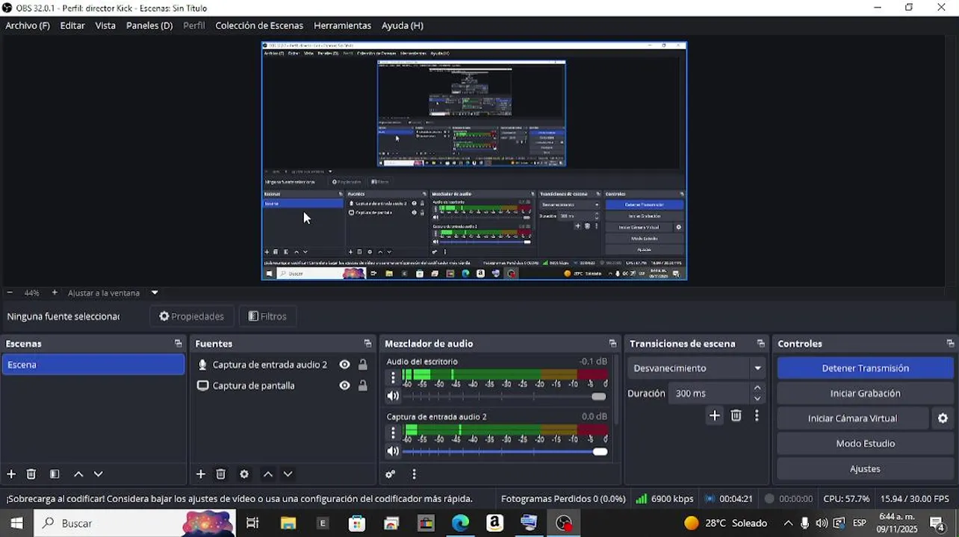Open audio mixer three-dot menu at bottom
The height and width of the screenshot is (537, 959).
pos(414,474)
